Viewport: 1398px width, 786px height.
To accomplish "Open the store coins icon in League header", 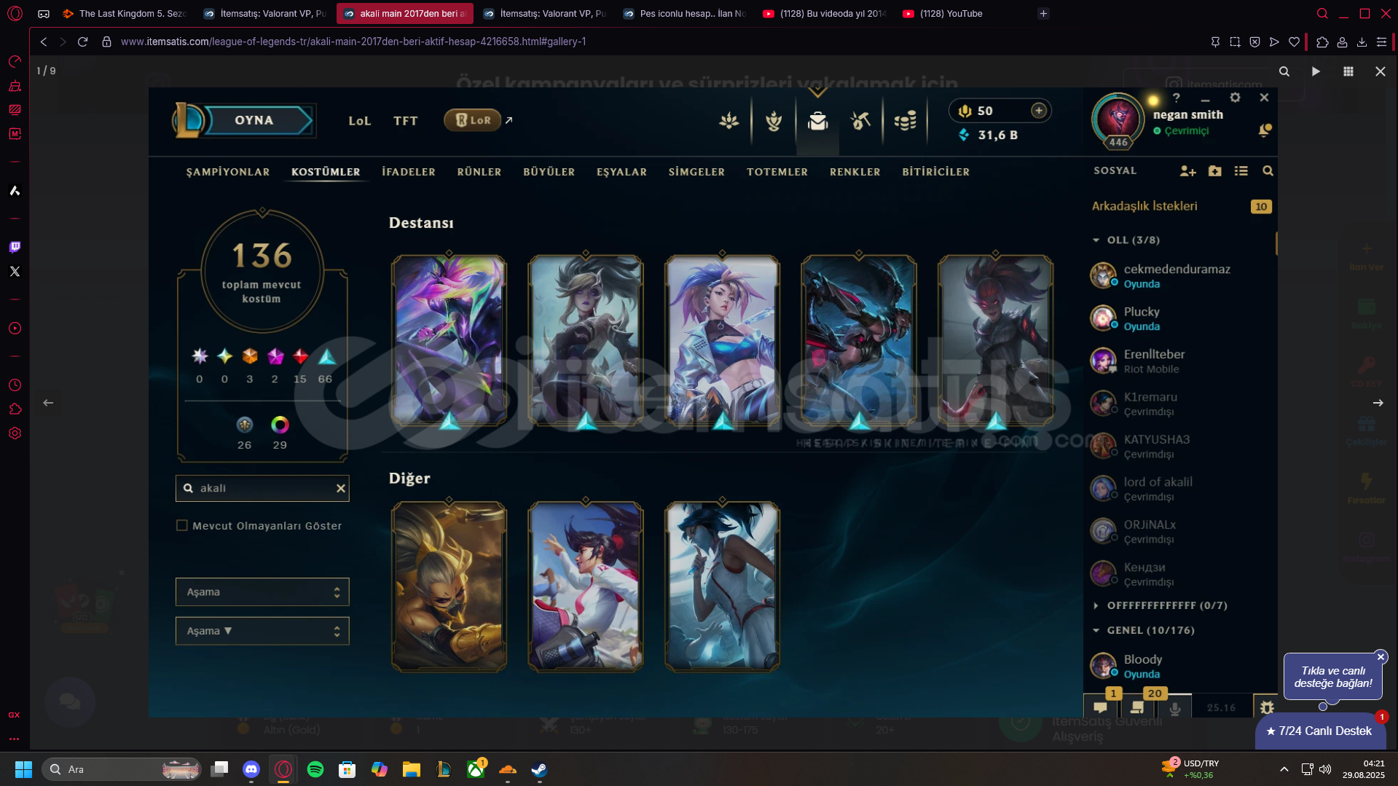I will pyautogui.click(x=905, y=121).
